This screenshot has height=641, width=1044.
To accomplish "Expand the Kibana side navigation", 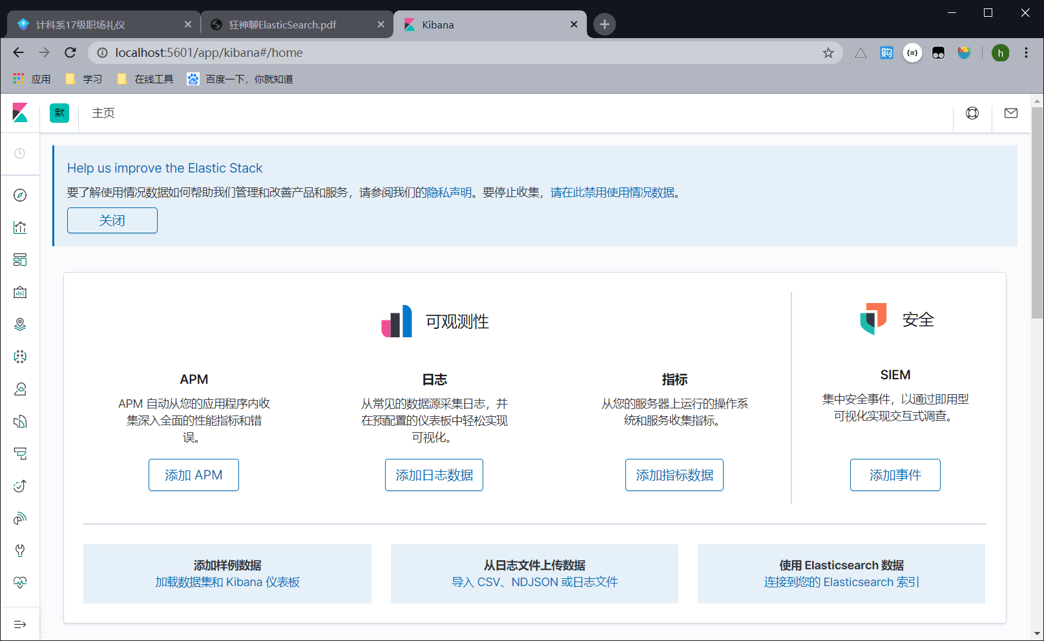I will (20, 624).
